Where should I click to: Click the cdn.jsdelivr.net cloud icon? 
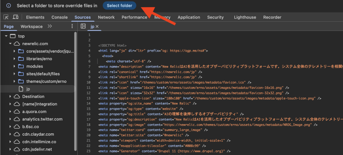coord(17,149)
